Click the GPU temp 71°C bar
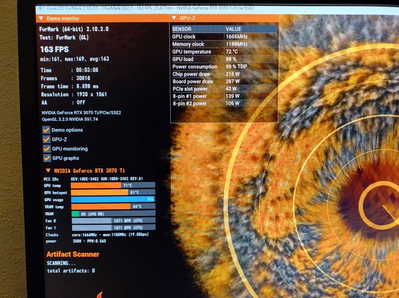This screenshot has height=298, width=399. [x=113, y=185]
